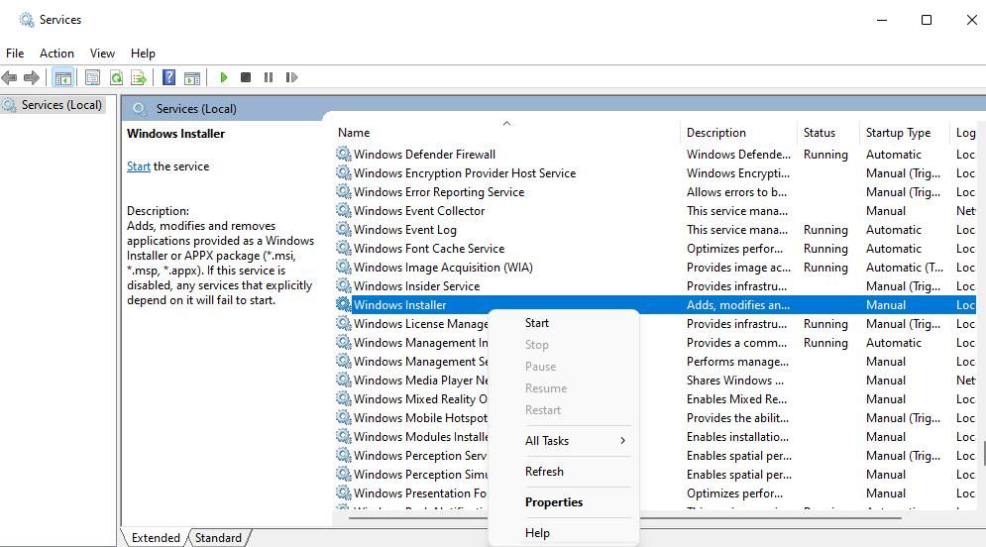986x547 pixels.
Task: Sort by the Log column header
Action: (966, 133)
